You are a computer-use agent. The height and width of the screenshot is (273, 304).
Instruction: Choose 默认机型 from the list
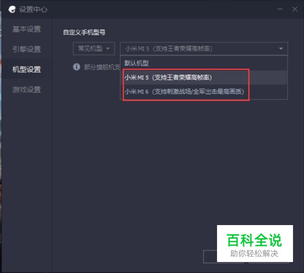pos(204,63)
